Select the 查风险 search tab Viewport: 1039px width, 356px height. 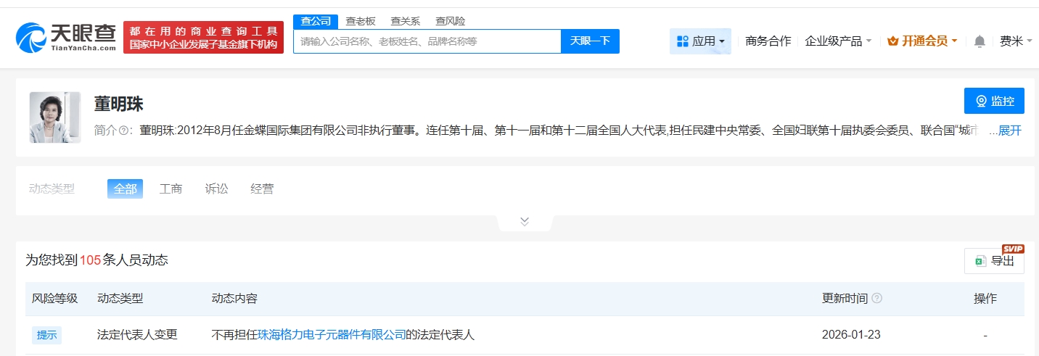(450, 21)
